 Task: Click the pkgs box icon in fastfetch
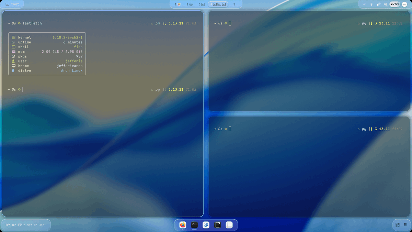(x=13, y=56)
